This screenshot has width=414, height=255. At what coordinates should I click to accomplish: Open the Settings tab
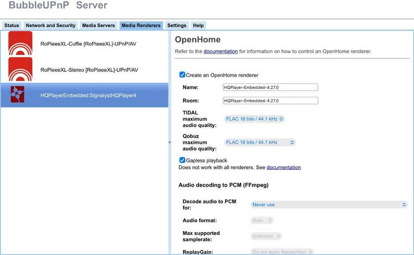pos(176,25)
